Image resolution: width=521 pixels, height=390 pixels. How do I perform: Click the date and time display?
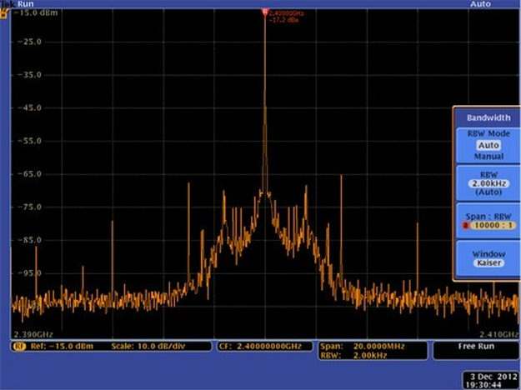click(490, 381)
